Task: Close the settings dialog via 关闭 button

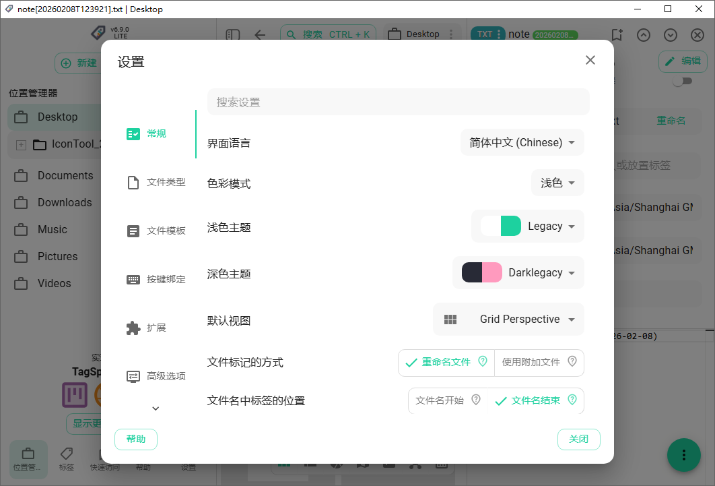Action: 578,439
